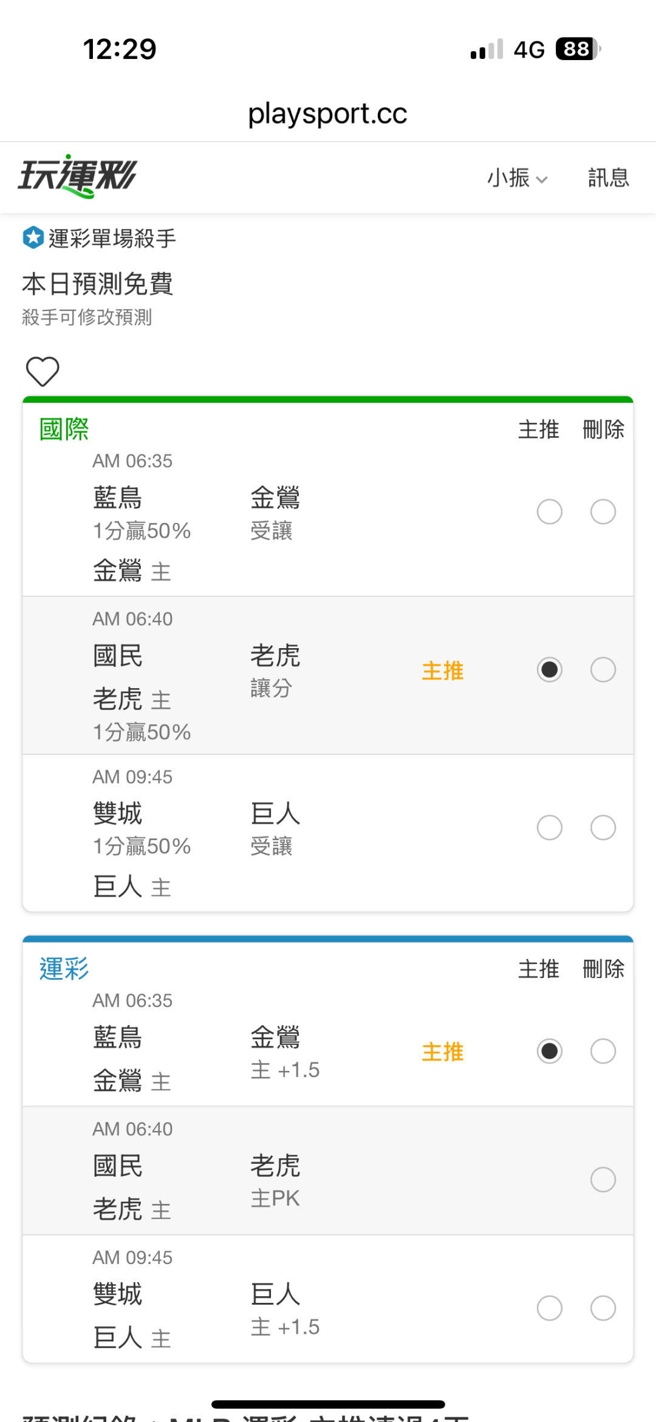The height and width of the screenshot is (1422, 656).
Task: Tap the 運彩 section header
Action: click(64, 968)
